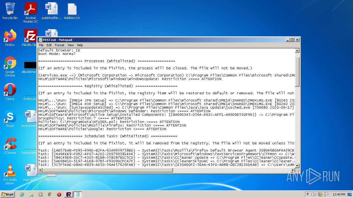Open the Action Center flag icon
Screen dimensions: 353x198
coord(327,194)
